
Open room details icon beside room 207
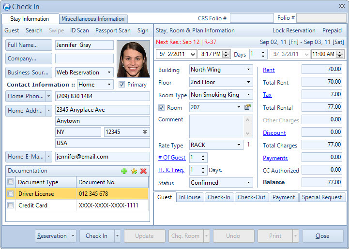pos(247,107)
